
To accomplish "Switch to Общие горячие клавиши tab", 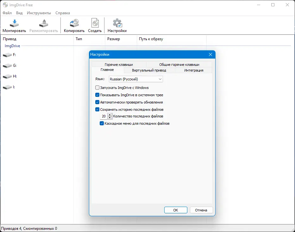I will (x=179, y=65).
